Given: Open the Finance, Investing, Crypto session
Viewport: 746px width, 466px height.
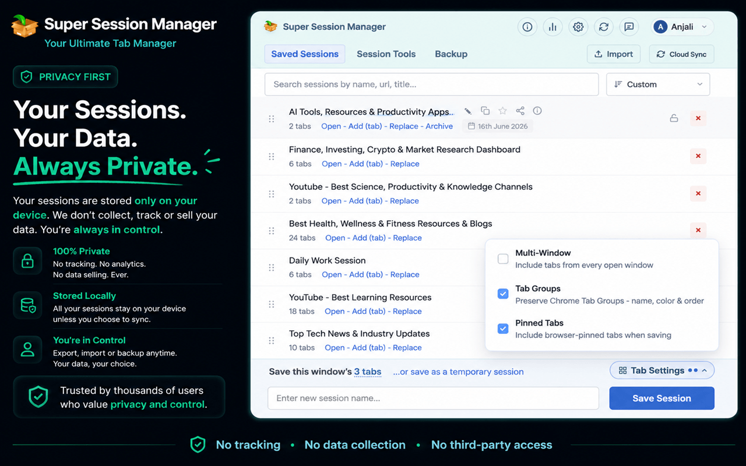Looking at the screenshot, I should (x=332, y=164).
